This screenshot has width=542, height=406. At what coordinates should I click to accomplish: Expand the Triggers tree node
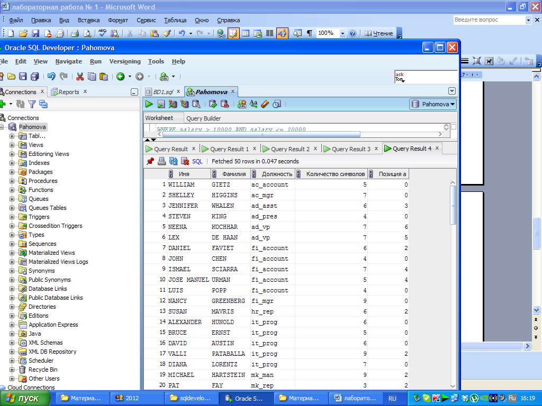tap(12, 217)
